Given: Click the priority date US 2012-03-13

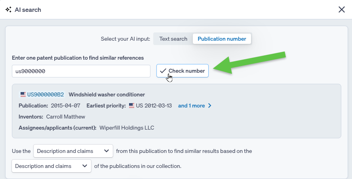Looking at the screenshot, I should coord(154,106).
